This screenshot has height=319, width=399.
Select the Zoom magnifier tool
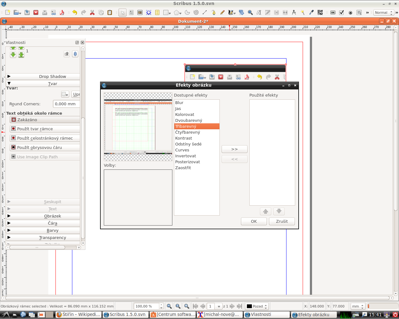pyautogui.click(x=250, y=12)
